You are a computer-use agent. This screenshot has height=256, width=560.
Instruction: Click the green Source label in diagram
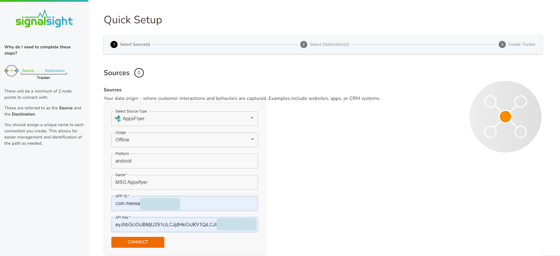[28, 71]
